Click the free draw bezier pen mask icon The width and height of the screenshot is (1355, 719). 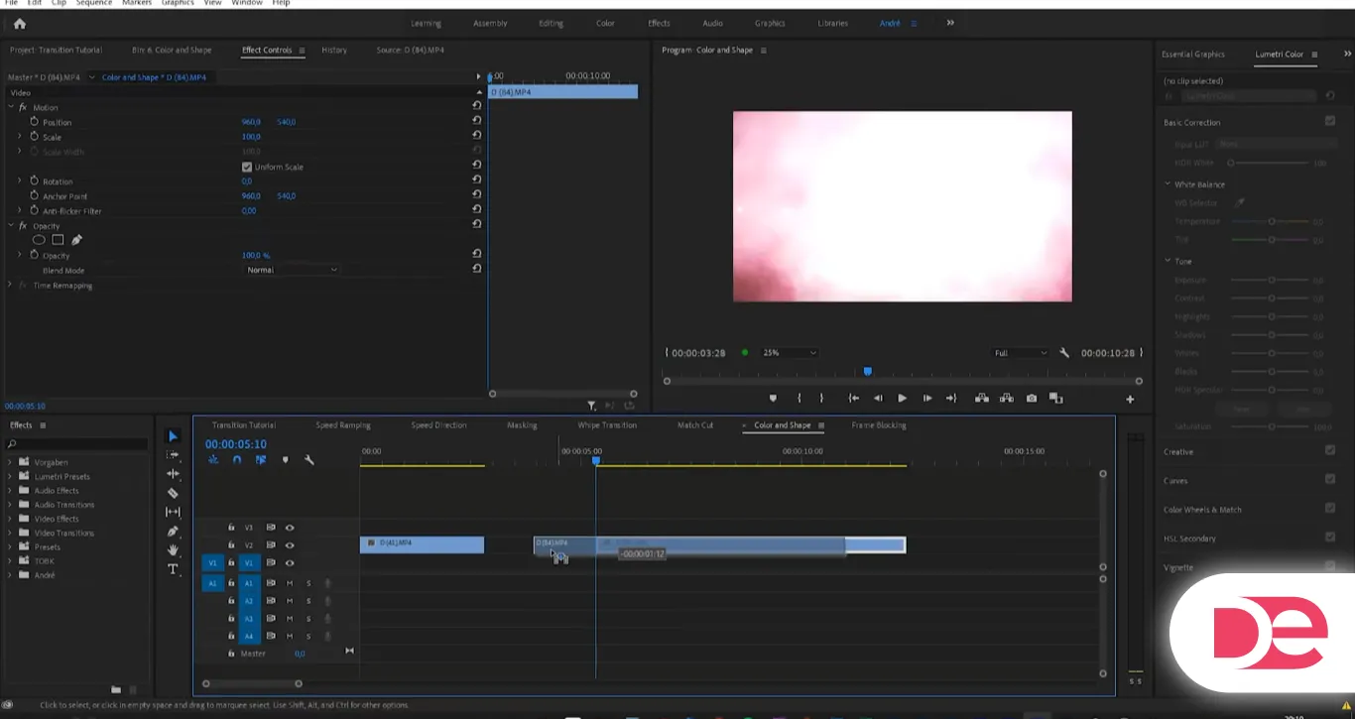pos(76,240)
